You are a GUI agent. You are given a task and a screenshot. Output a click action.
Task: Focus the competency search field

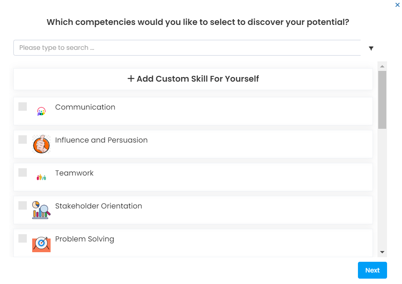pyautogui.click(x=187, y=48)
